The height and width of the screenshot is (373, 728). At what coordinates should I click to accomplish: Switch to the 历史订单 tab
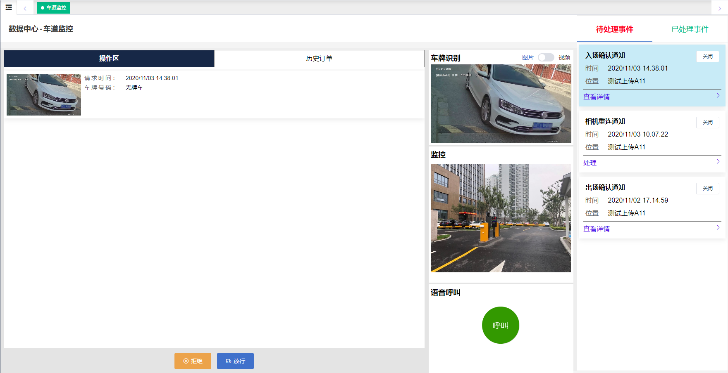pos(319,59)
